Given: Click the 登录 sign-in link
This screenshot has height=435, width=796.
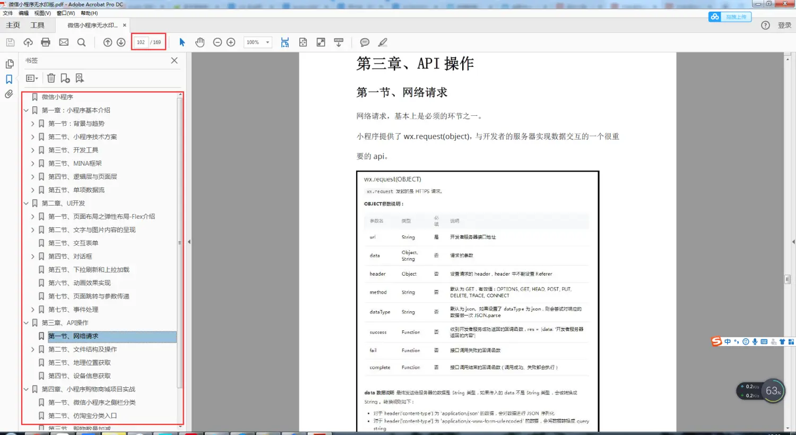Looking at the screenshot, I should 785,25.
